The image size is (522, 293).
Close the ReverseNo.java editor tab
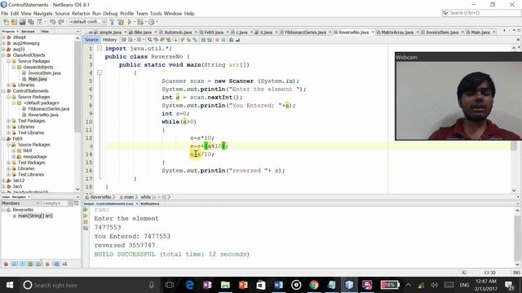(x=373, y=33)
